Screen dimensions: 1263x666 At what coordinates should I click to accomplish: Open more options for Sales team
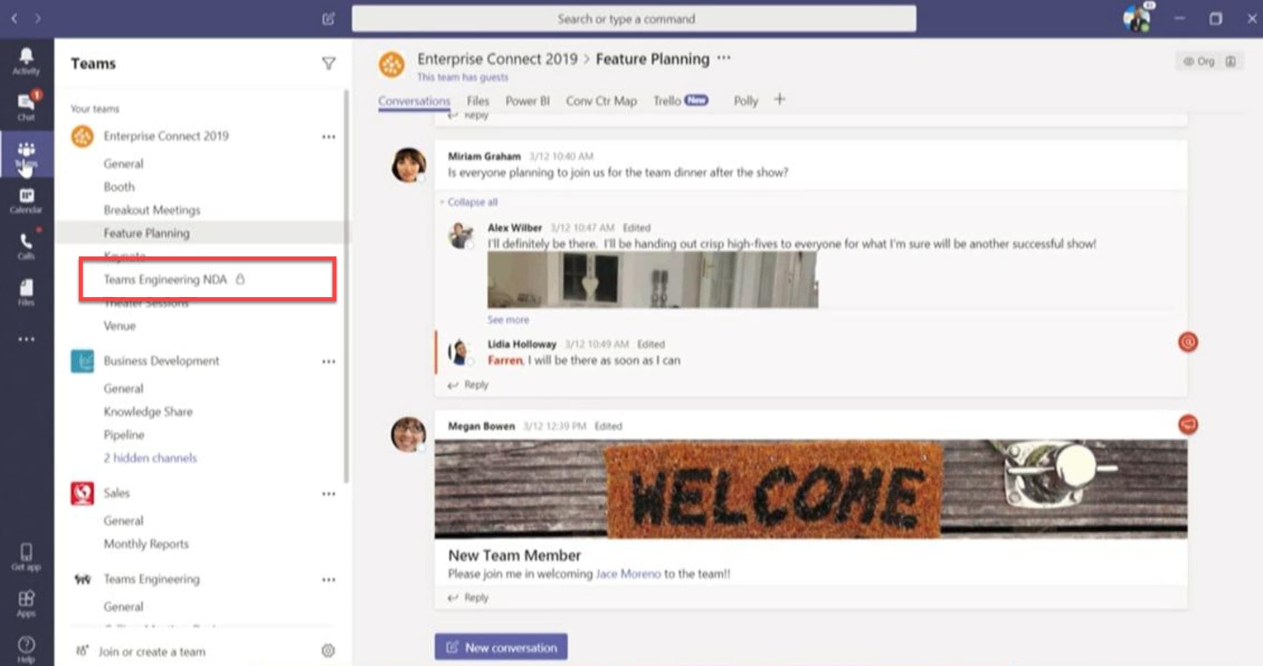coord(329,494)
